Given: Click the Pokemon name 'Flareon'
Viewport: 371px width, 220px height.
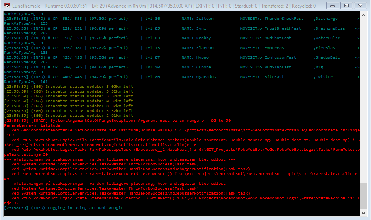Looking at the screenshot, I should [x=205, y=48].
